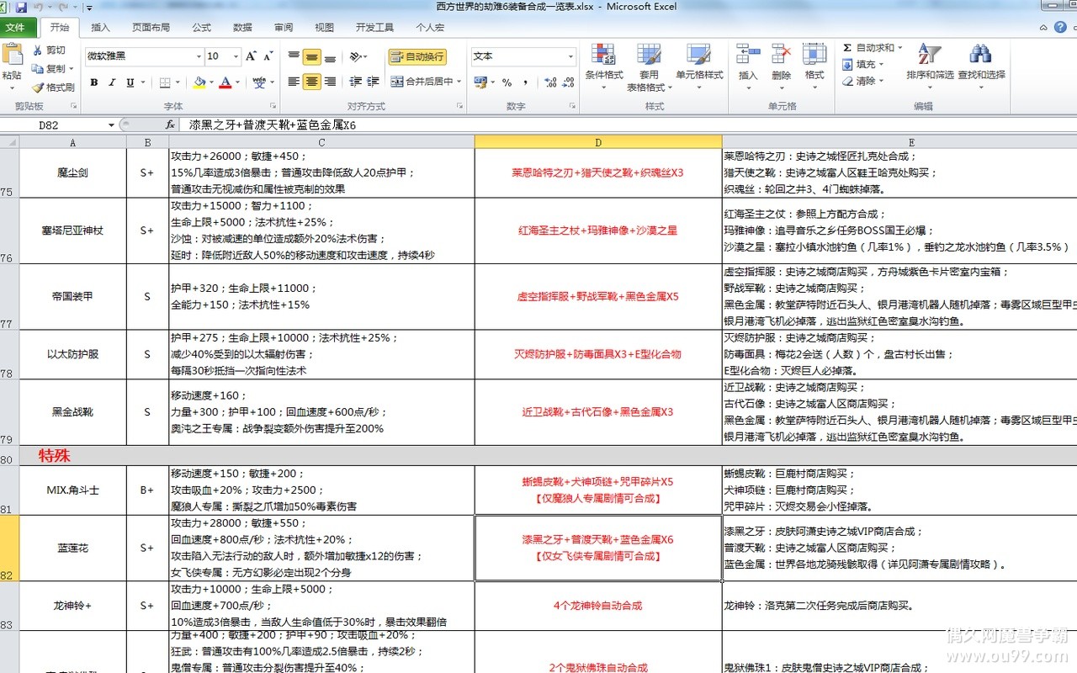
Task: Expand the font name dropdown (微软雅黑)
Action: [x=199, y=56]
